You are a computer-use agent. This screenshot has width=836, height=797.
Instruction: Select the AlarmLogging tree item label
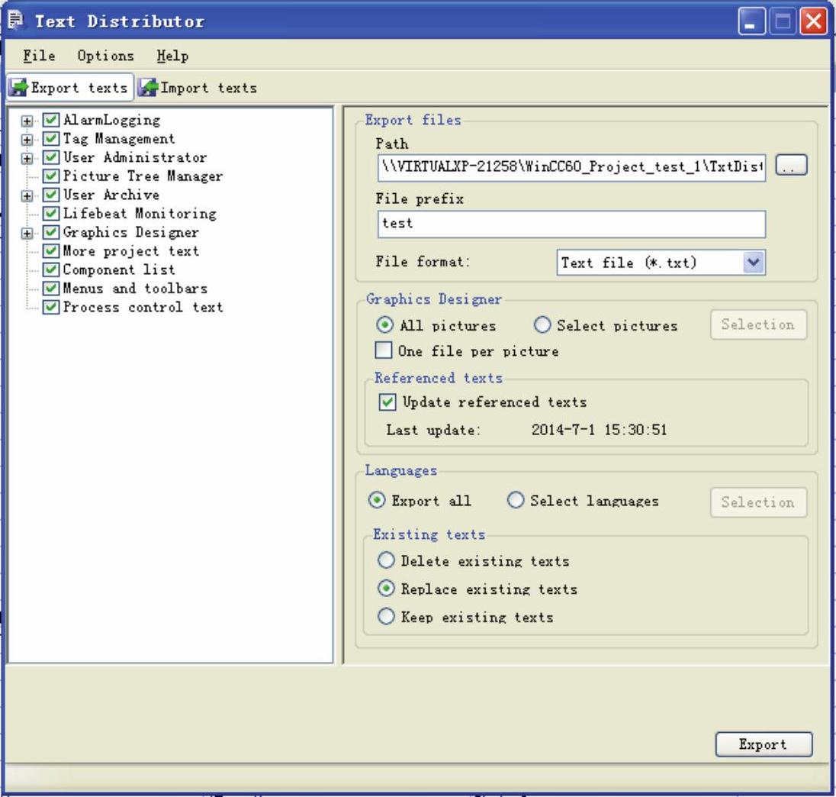coord(111,120)
